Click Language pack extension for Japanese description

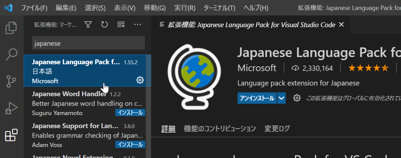298,83
